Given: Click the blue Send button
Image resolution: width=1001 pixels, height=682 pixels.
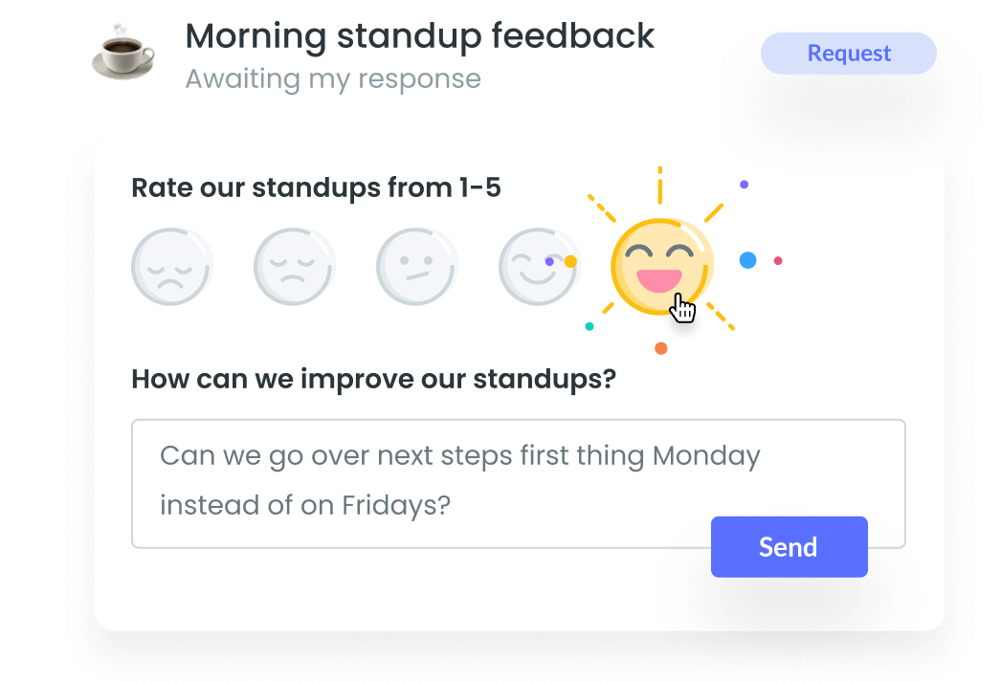Looking at the screenshot, I should (789, 547).
